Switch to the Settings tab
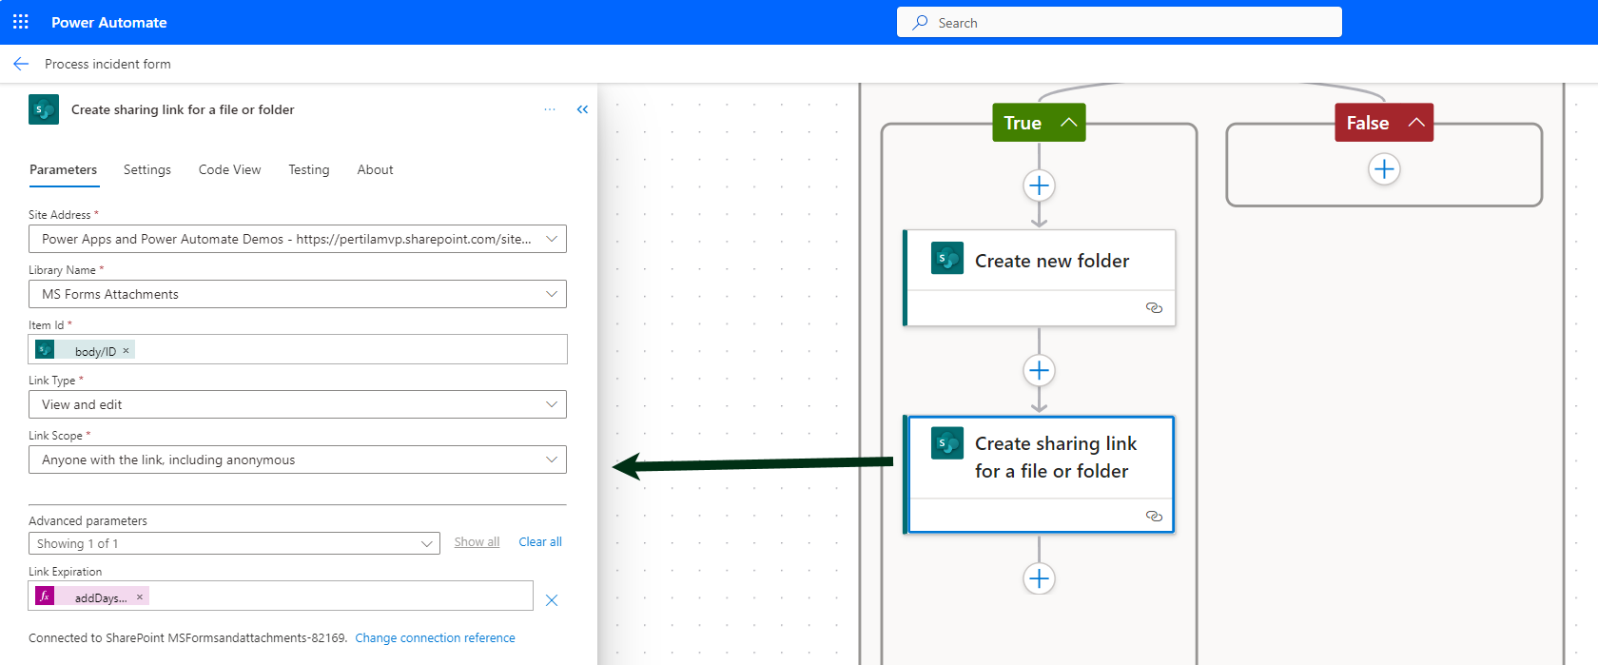 147,169
